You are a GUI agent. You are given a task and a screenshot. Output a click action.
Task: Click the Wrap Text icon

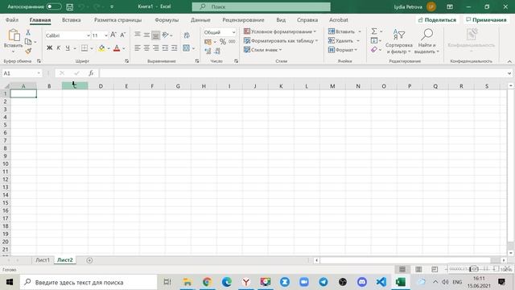point(187,35)
